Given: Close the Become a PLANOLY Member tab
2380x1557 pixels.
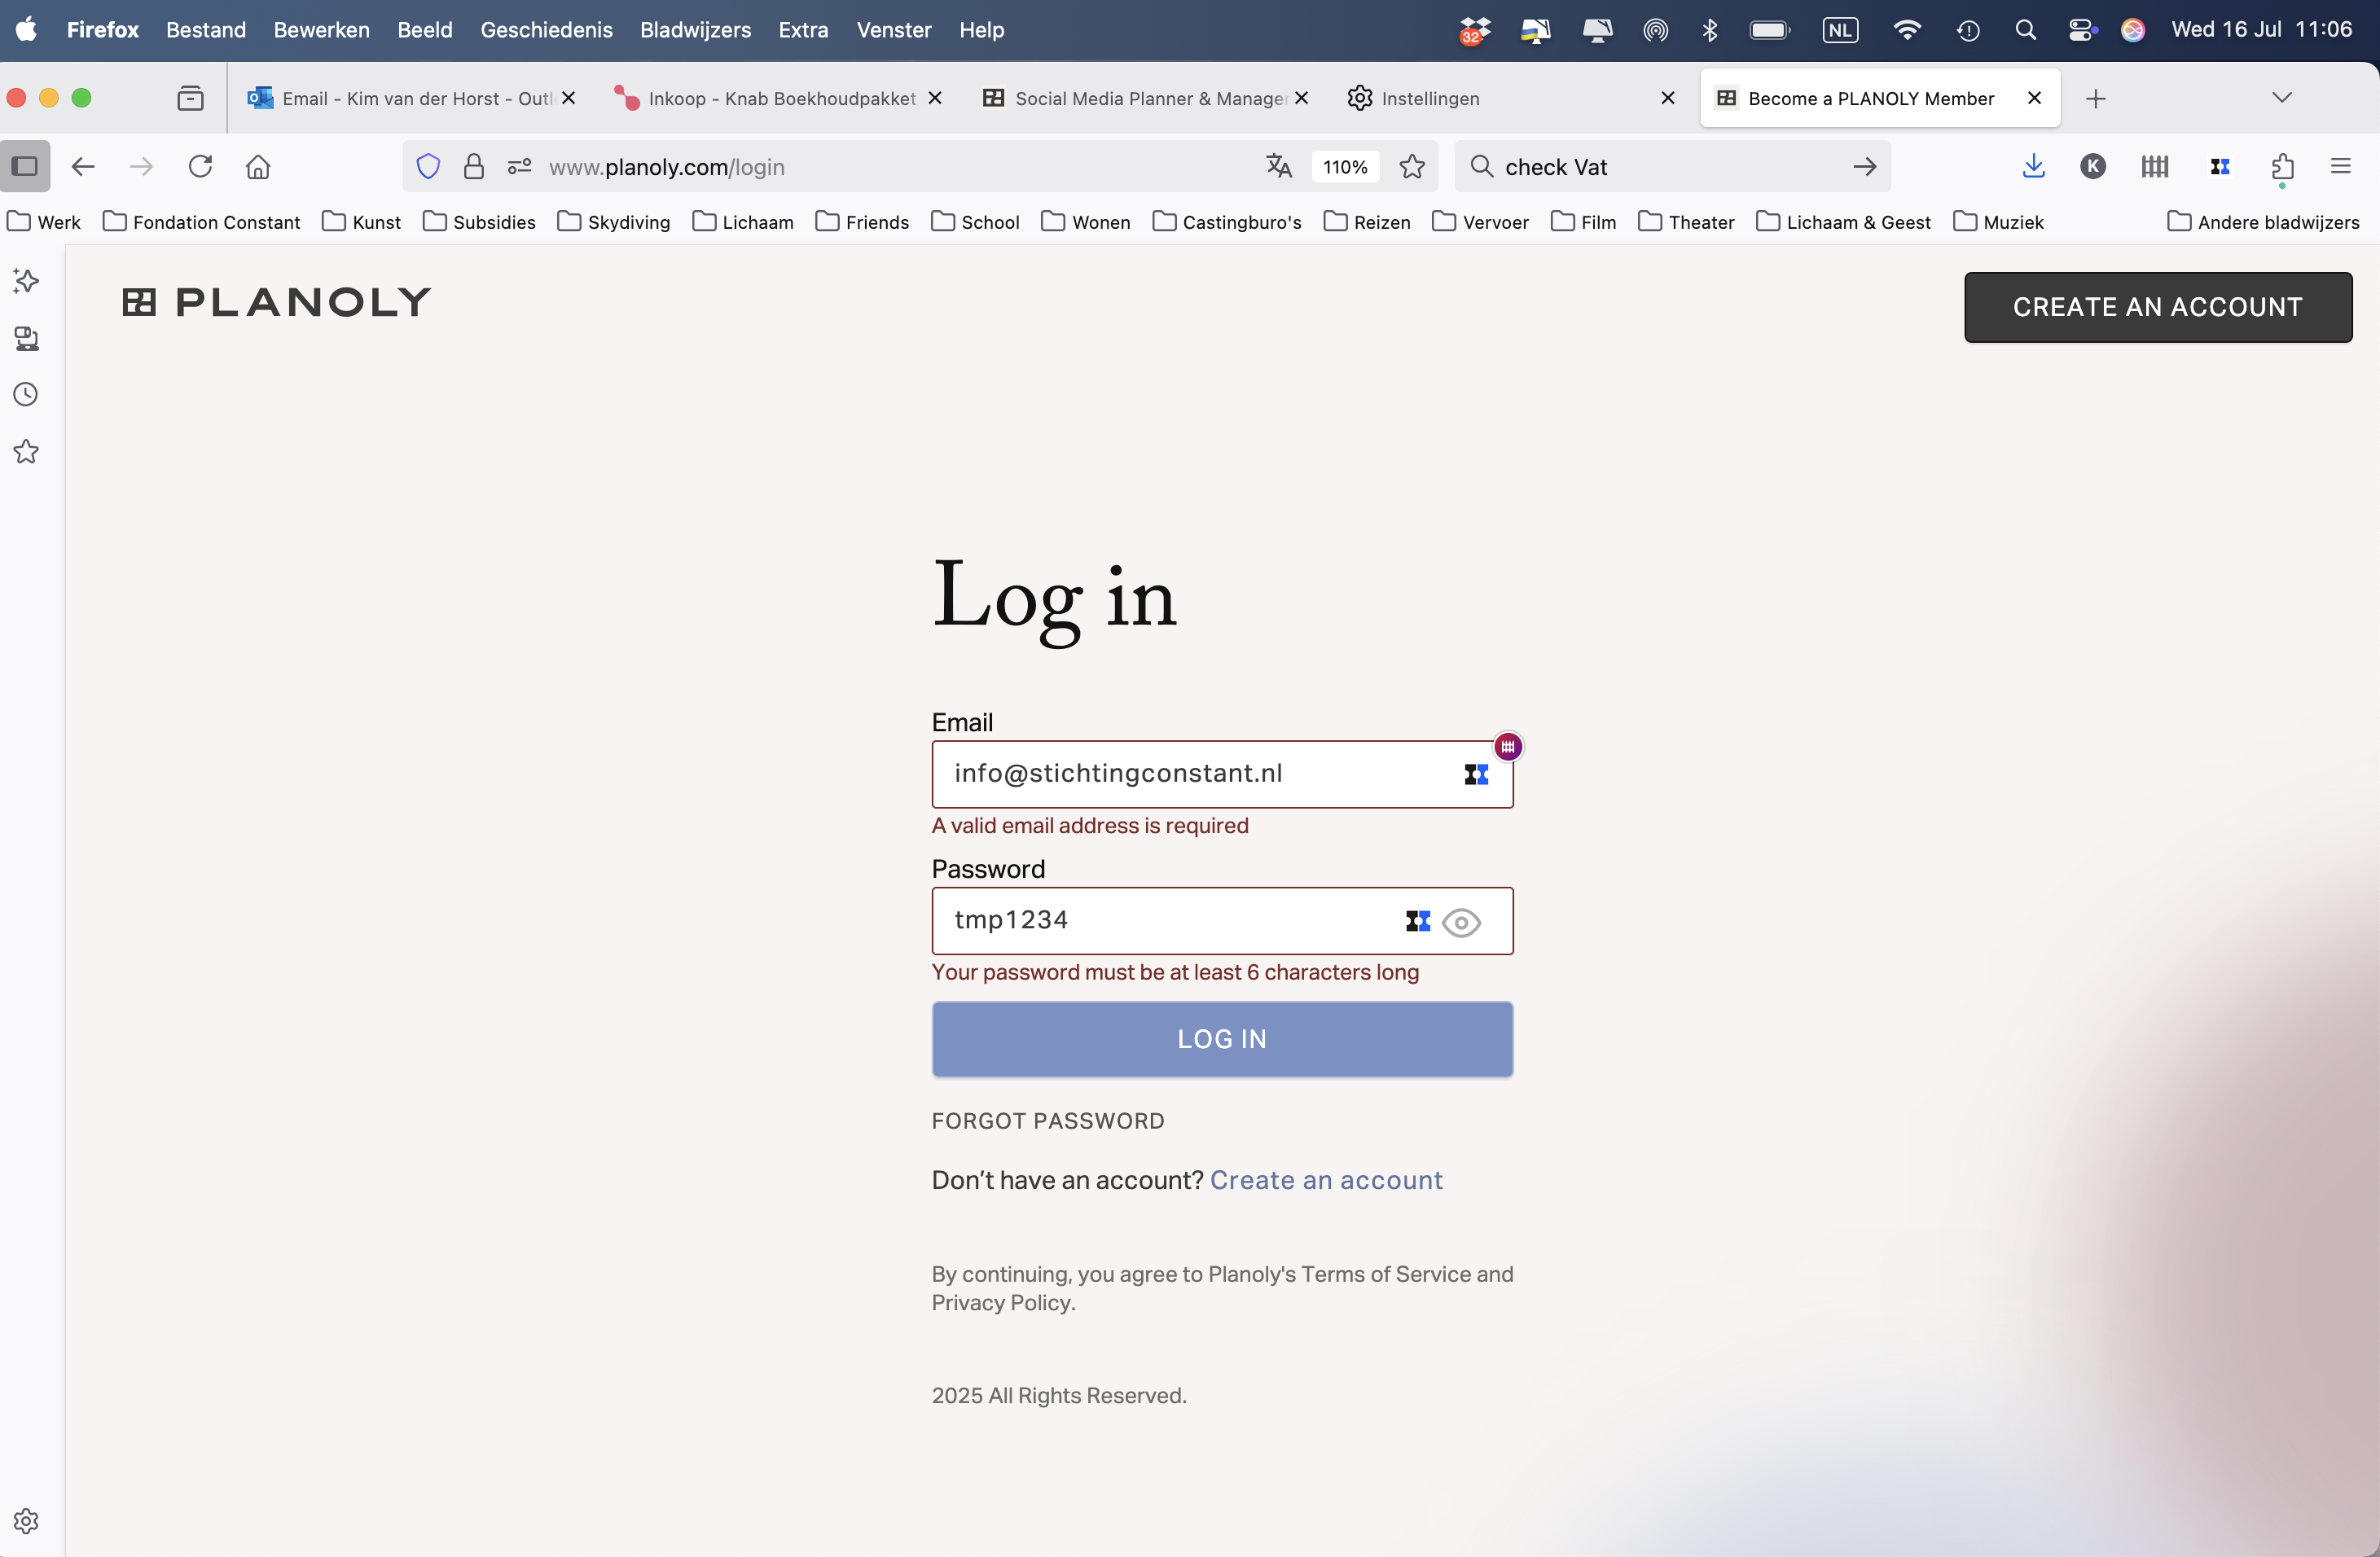Looking at the screenshot, I should tap(2034, 98).
